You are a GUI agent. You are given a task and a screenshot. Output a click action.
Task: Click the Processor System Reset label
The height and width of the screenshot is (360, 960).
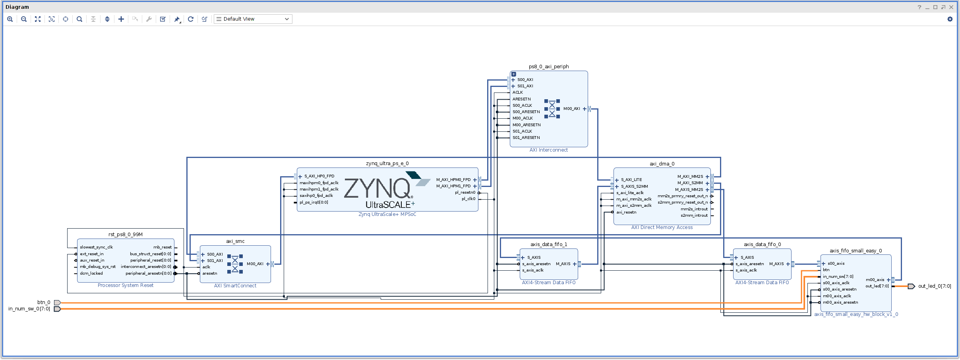tap(126, 285)
